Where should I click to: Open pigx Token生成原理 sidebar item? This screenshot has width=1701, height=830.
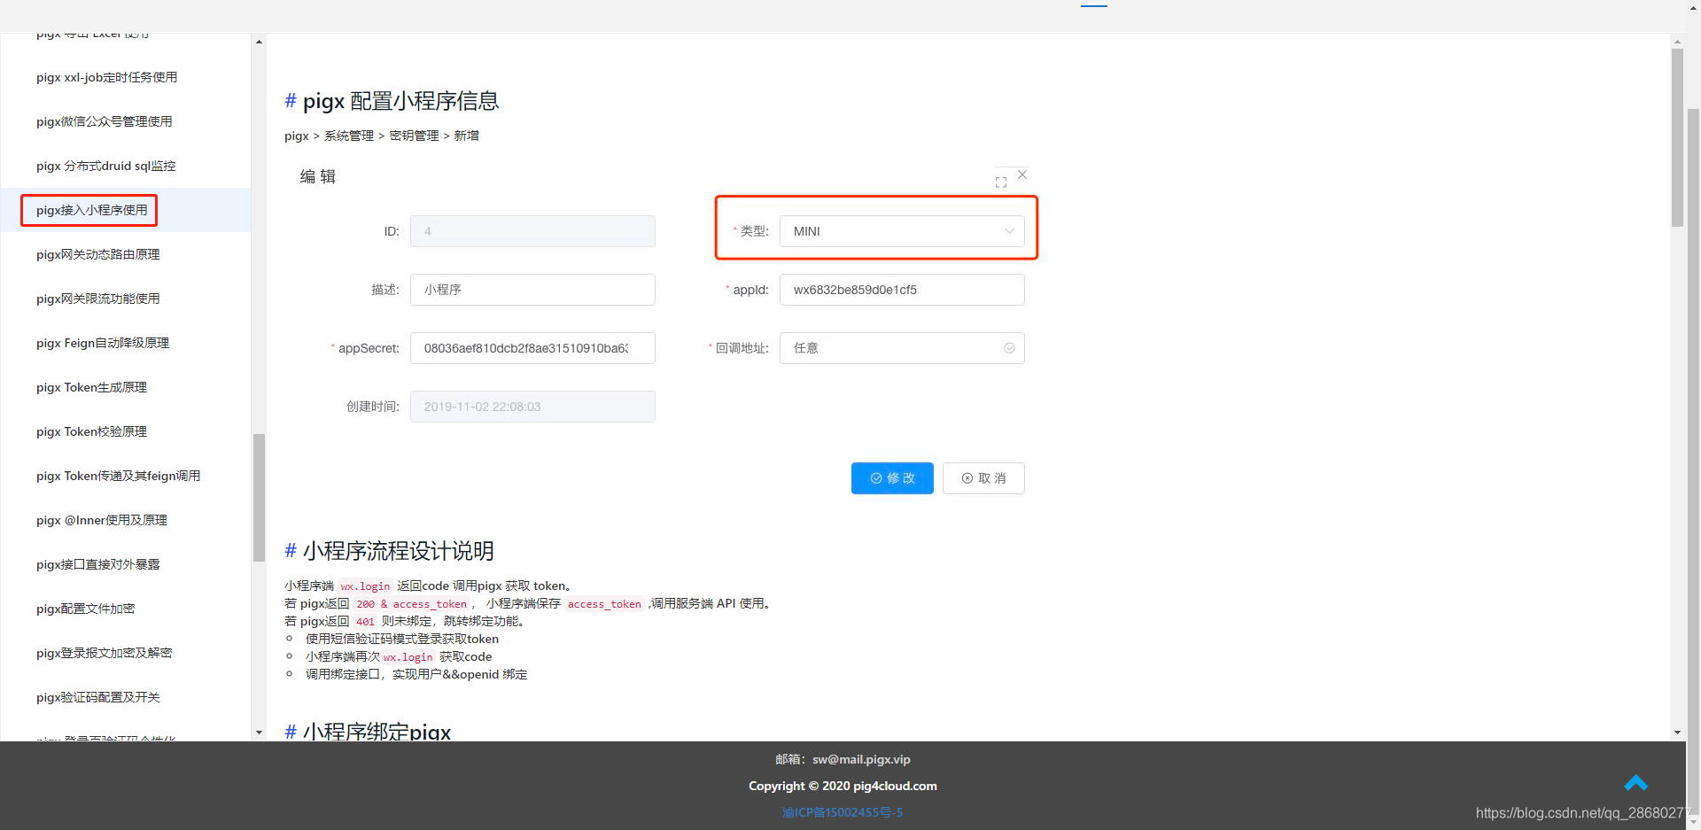(91, 387)
